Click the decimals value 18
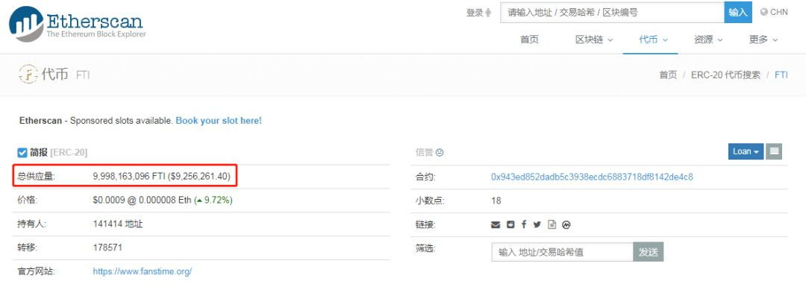806x284 pixels. click(496, 201)
